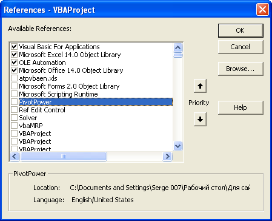Uncheck OLE Automation reference

[x=14, y=63]
